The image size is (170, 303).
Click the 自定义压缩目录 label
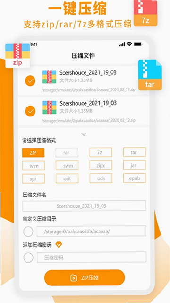40,219
